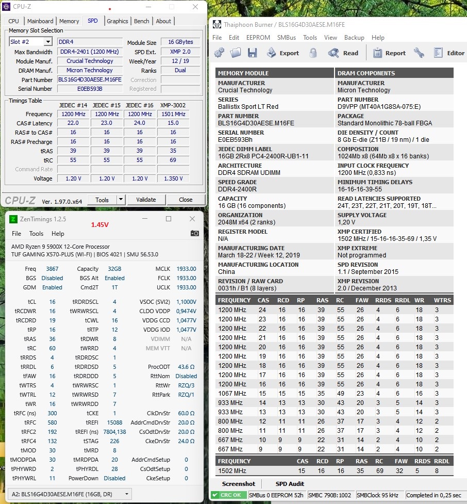Click the VSOC (SVI2) value 1,1000V
The height and width of the screenshot is (504, 467).
pos(186,302)
